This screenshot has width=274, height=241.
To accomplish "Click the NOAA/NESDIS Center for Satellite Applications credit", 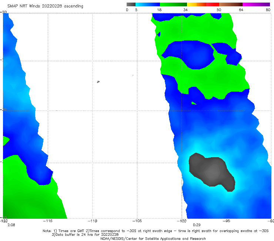I will coord(153,239).
